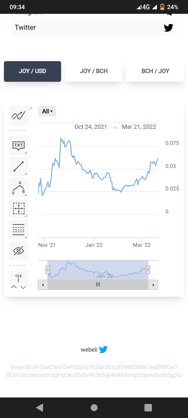Image resolution: width=188 pixels, height=418 pixels.
Task: Switch to BCH / JOY tab
Action: click(155, 71)
